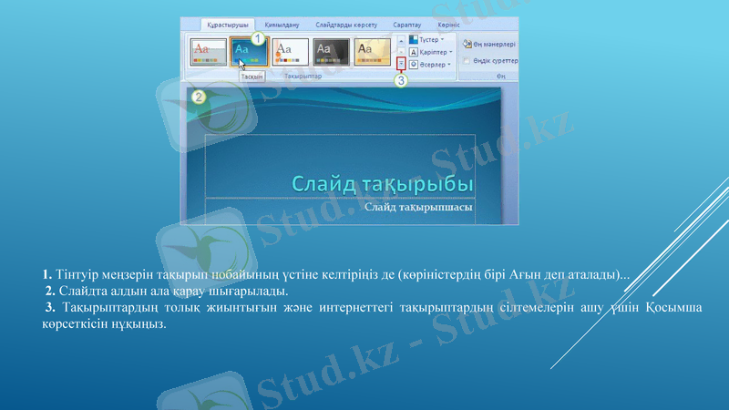Open the Түстер colors dropdown

(426, 40)
